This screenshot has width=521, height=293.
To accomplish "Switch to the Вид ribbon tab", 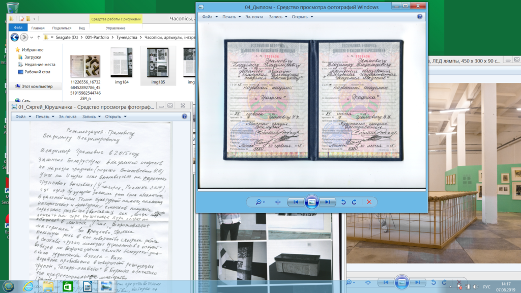I will pos(82,28).
